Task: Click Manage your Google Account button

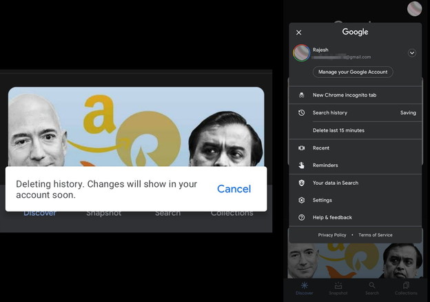Action: coord(353,72)
